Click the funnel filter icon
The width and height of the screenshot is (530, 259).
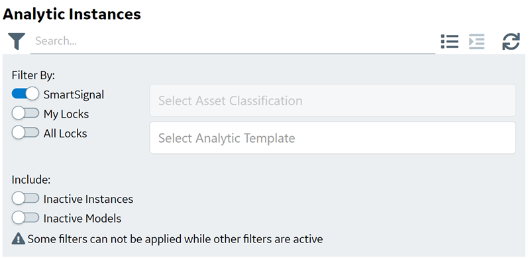click(17, 42)
